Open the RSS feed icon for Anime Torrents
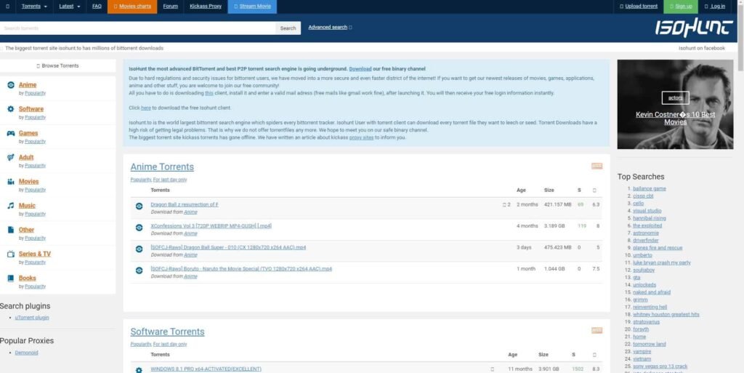The width and height of the screenshot is (744, 373). pos(597,166)
